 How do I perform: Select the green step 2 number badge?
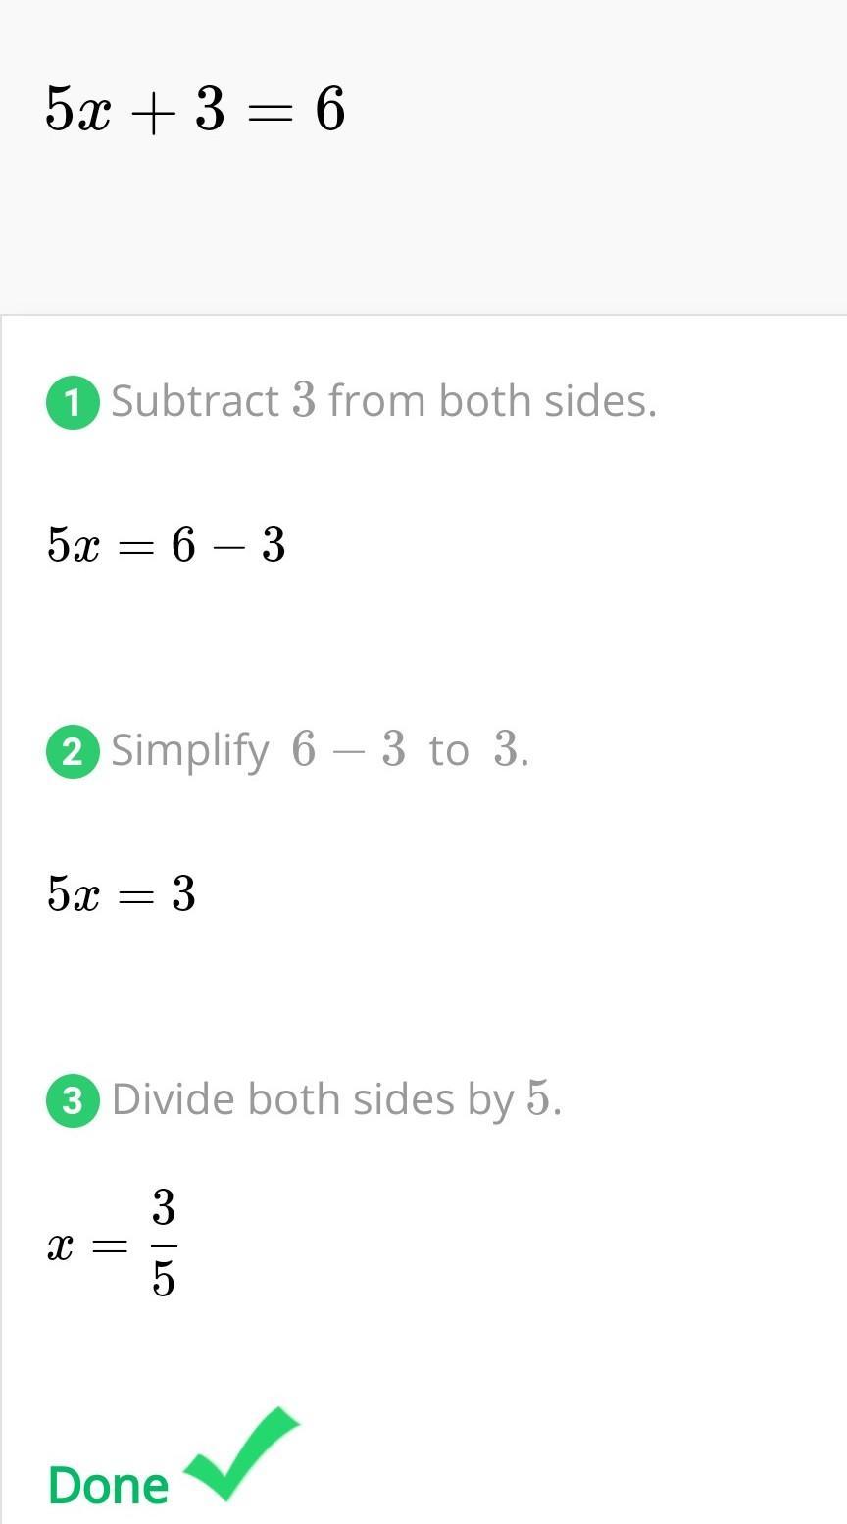tap(73, 752)
